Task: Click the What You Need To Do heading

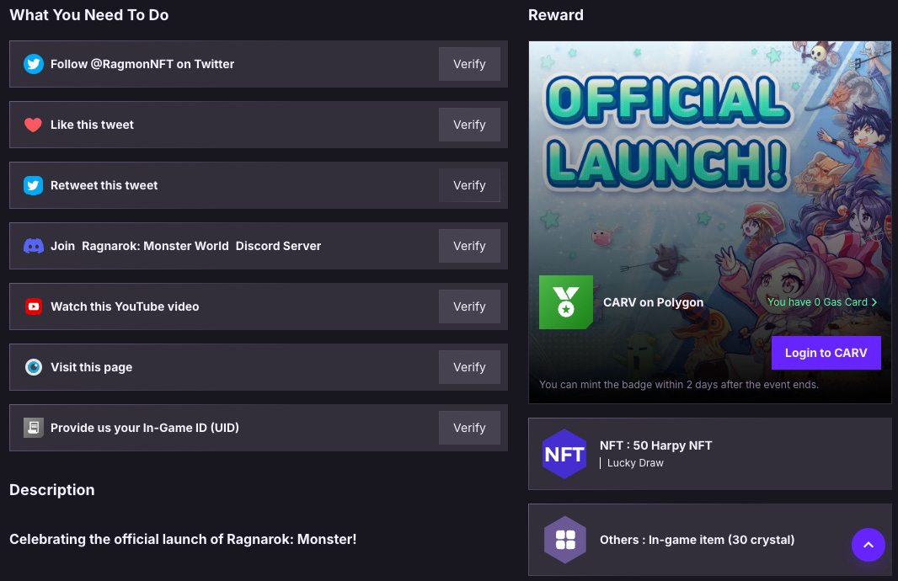Action: (89, 15)
